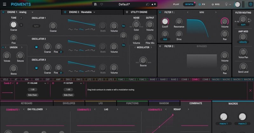The image size is (254, 133).
Task: Click the fm button beside Oscillator 1
Action: point(124,26)
